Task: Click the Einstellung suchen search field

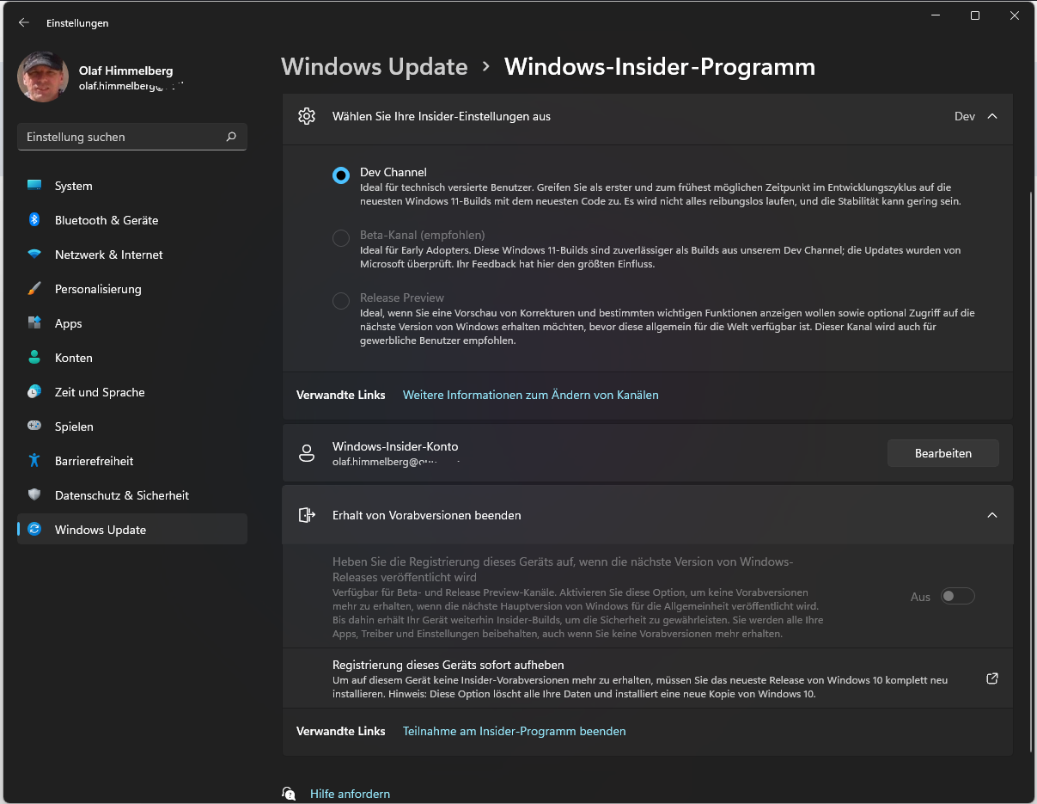Action: 120,137
